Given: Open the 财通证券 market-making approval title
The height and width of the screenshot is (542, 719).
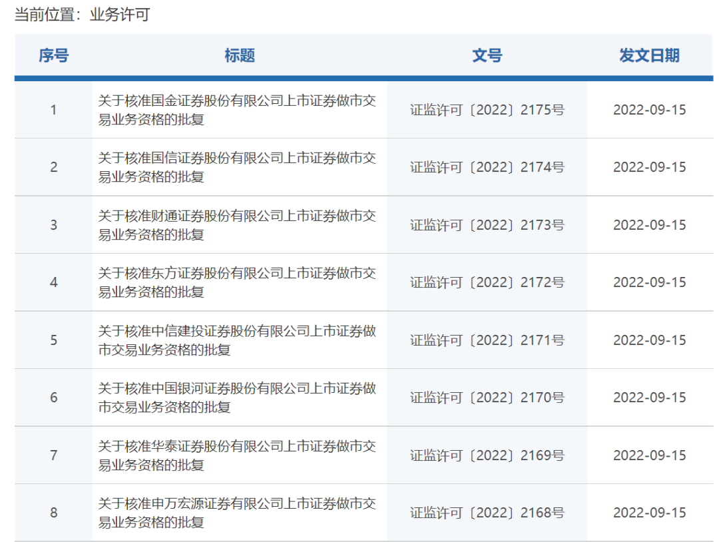Looking at the screenshot, I should (x=237, y=225).
